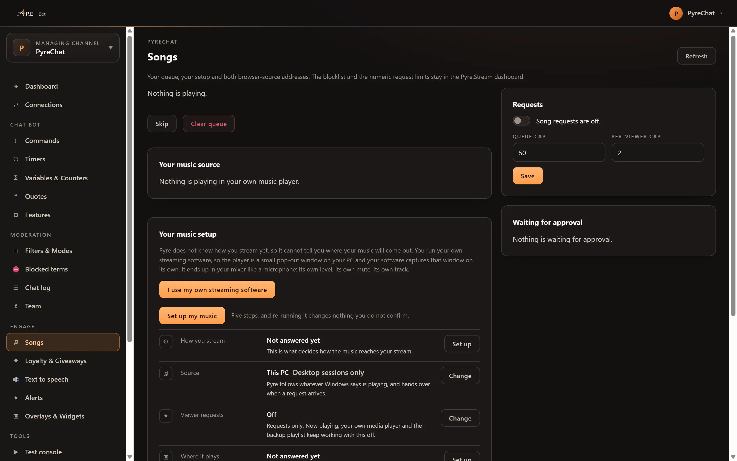Image resolution: width=737 pixels, height=461 pixels.
Task: Click the Skip button
Action: click(x=162, y=123)
